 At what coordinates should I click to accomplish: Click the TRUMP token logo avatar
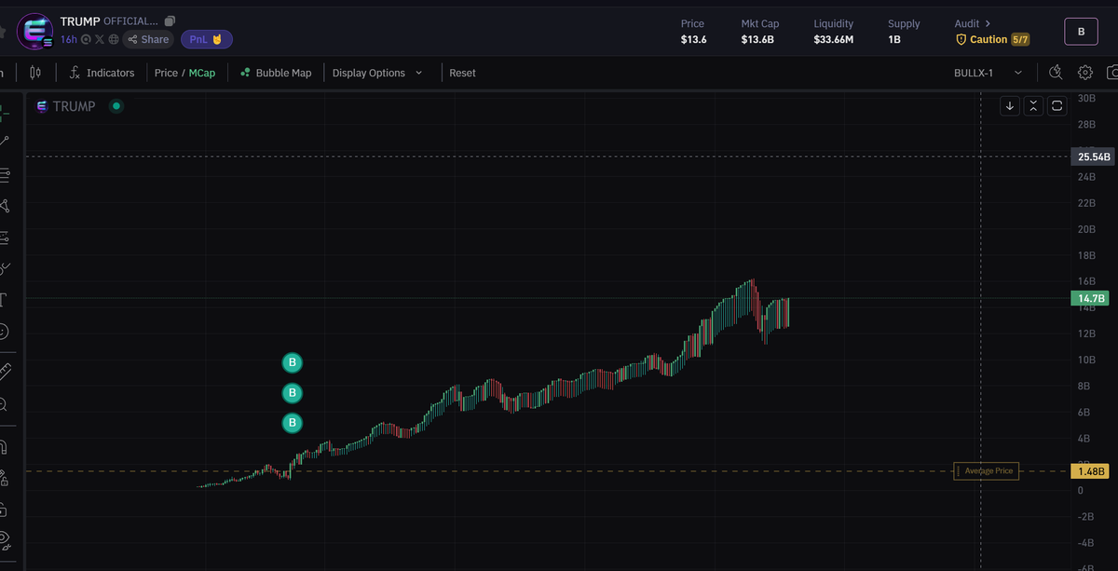click(36, 30)
